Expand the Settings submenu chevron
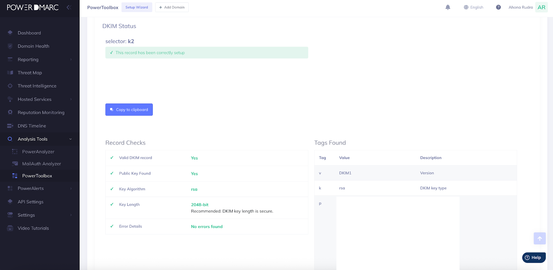This screenshot has height=270, width=553. (x=71, y=215)
